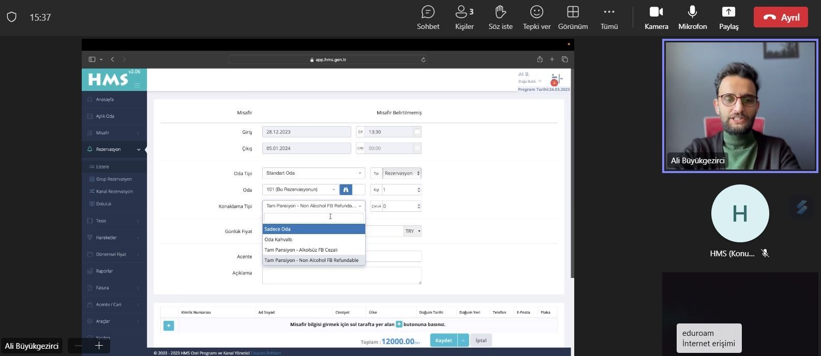The width and height of the screenshot is (821, 356).
Task: Click the Giriş date field
Action: 306,132
